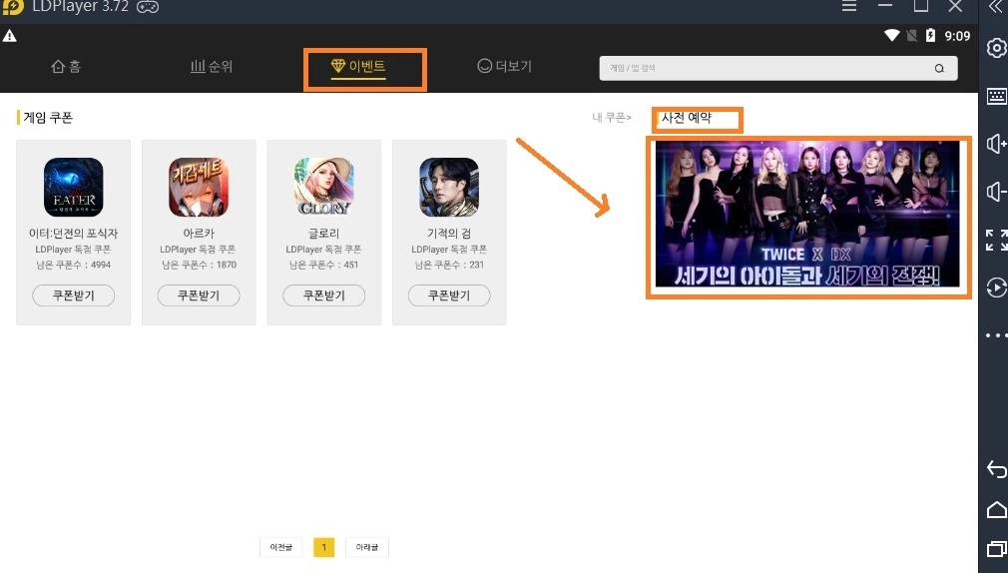1008x573 pixels.
Task: Select the 이벤트 event tab
Action: (x=358, y=67)
